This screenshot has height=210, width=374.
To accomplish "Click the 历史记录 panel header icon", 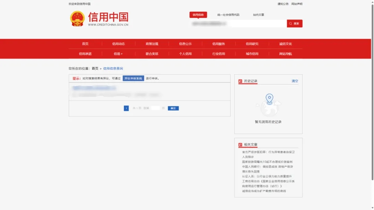I will [x=240, y=82].
